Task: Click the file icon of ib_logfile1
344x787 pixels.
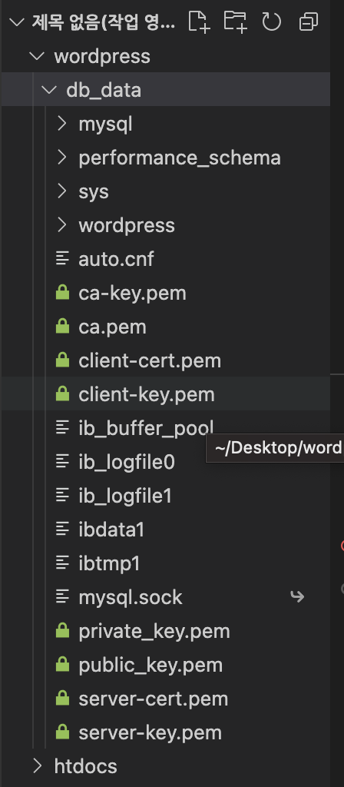Action: [x=62, y=496]
